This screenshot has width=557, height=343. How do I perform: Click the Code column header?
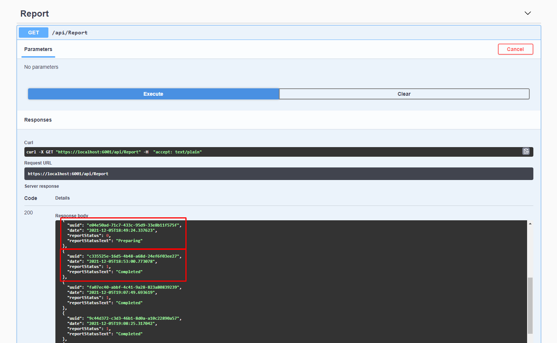point(31,198)
